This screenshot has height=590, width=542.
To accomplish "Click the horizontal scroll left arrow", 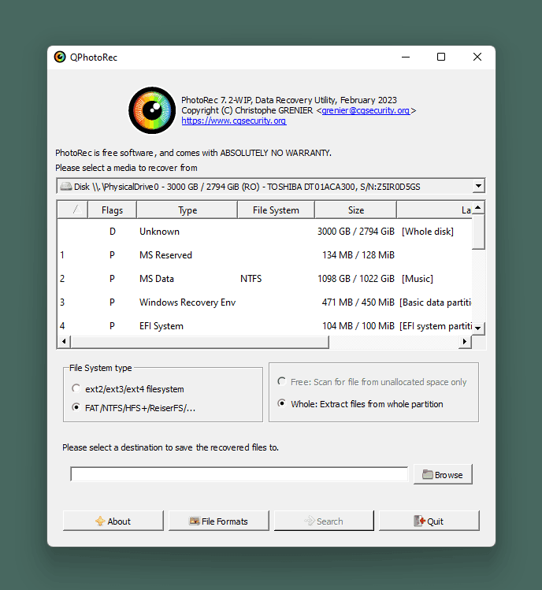I will [64, 341].
